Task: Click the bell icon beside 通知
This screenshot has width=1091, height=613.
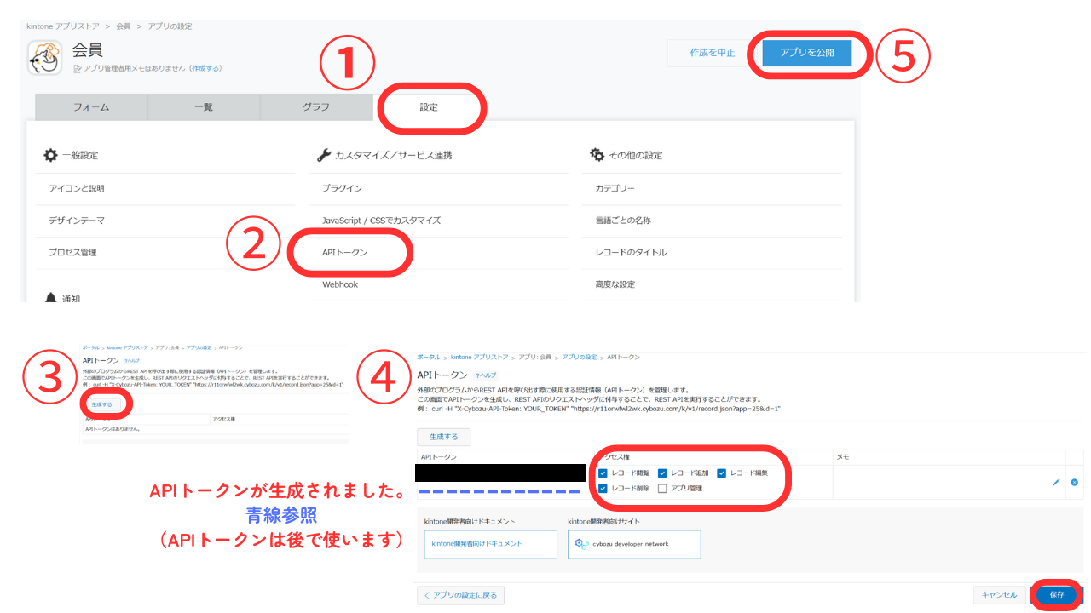Action: pos(51,297)
